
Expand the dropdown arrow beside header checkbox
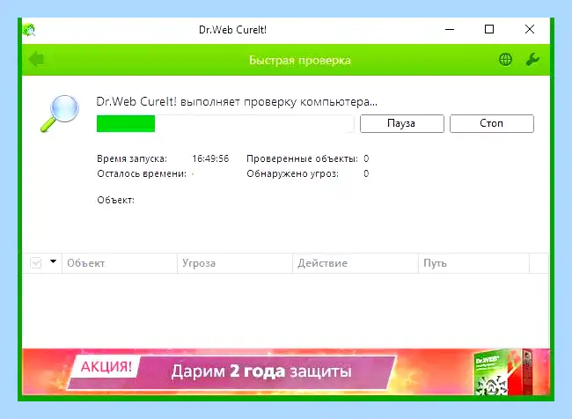pos(54,261)
